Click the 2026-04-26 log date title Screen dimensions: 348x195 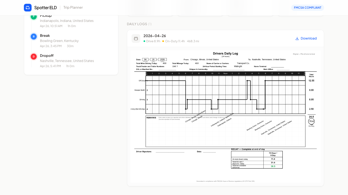[x=155, y=36]
